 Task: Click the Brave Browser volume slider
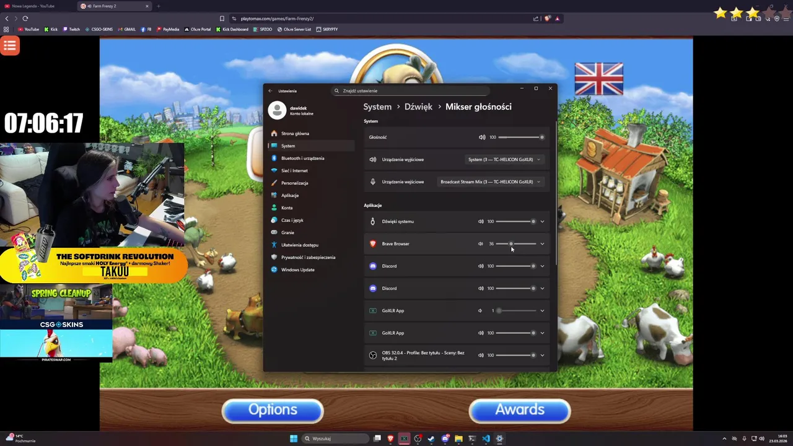tap(515, 243)
